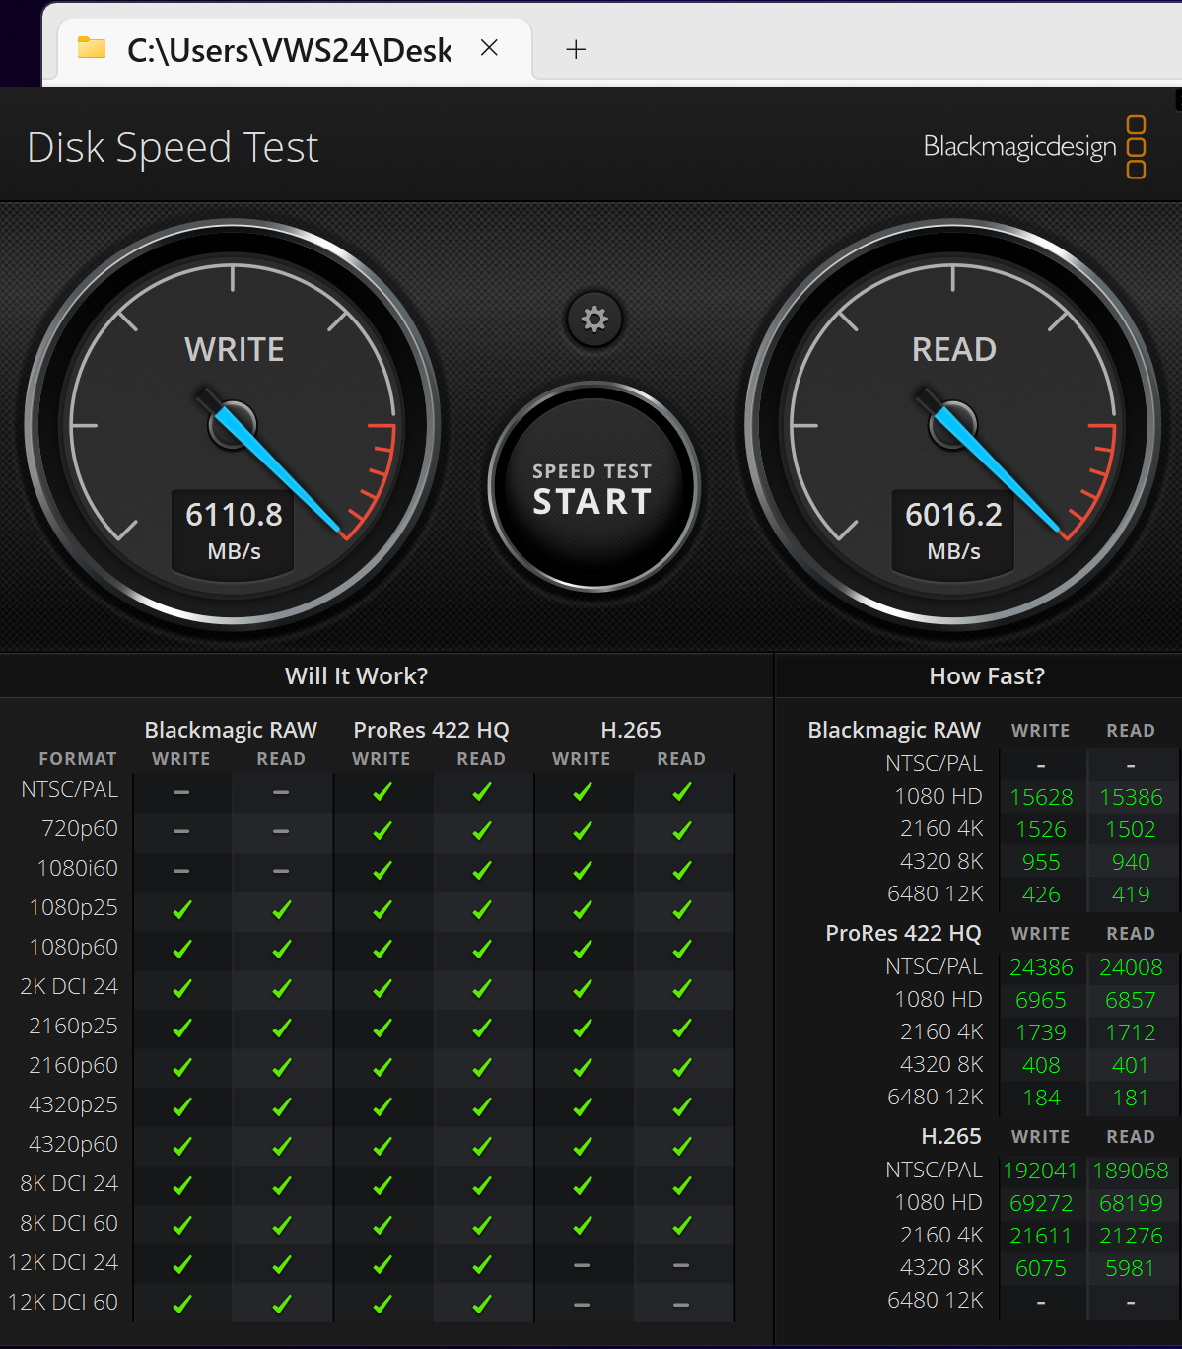Click the Blackmagic RAW header in How Fast

click(x=894, y=730)
